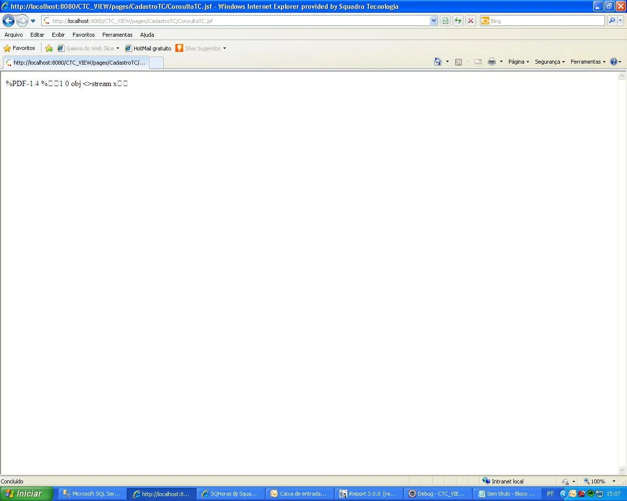Expand the Home button dropdown arrow
627x501 pixels.
(447, 62)
